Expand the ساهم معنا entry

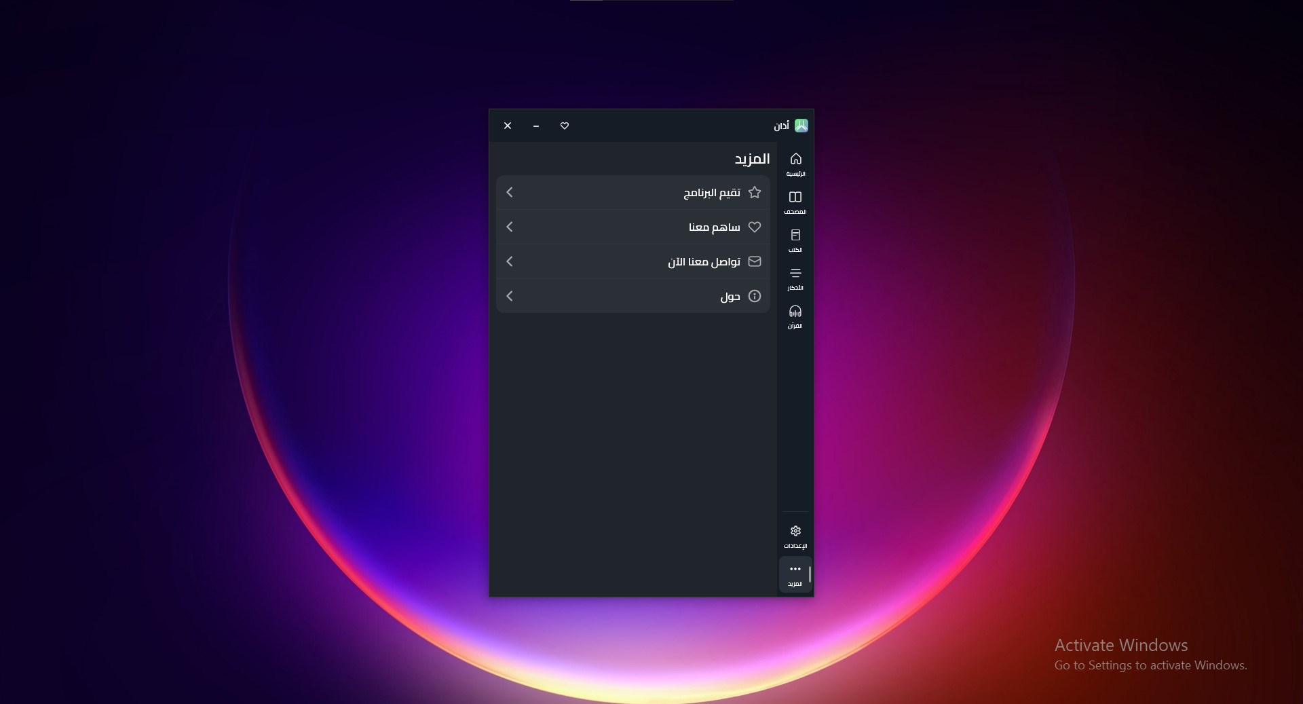click(x=510, y=227)
